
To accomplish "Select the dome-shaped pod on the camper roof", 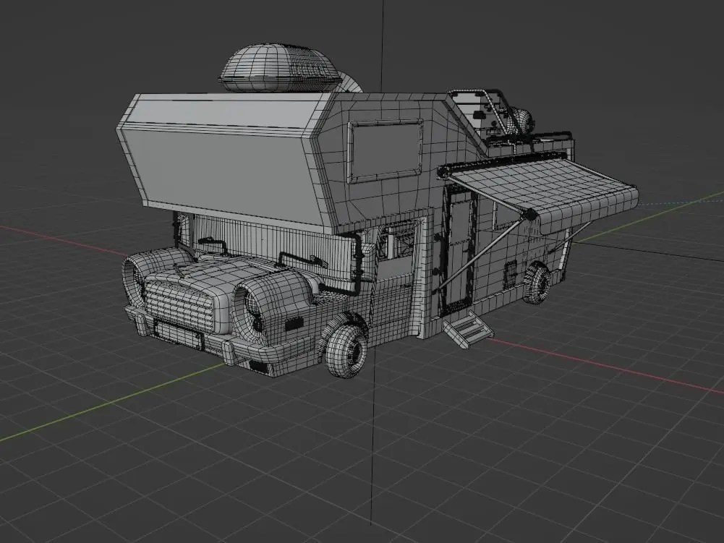I will click(x=281, y=68).
